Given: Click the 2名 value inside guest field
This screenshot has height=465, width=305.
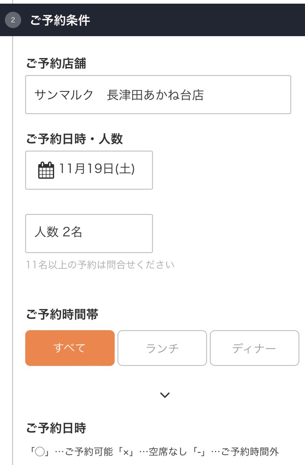Looking at the screenshot, I should (x=72, y=232).
